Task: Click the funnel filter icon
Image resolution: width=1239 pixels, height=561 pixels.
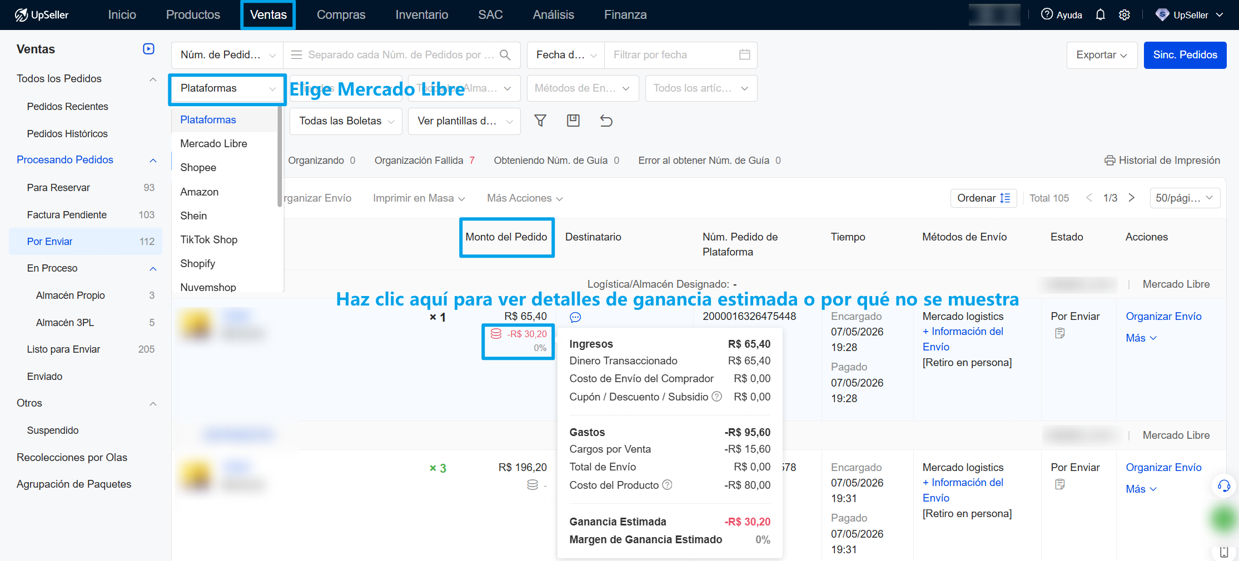Action: point(540,121)
